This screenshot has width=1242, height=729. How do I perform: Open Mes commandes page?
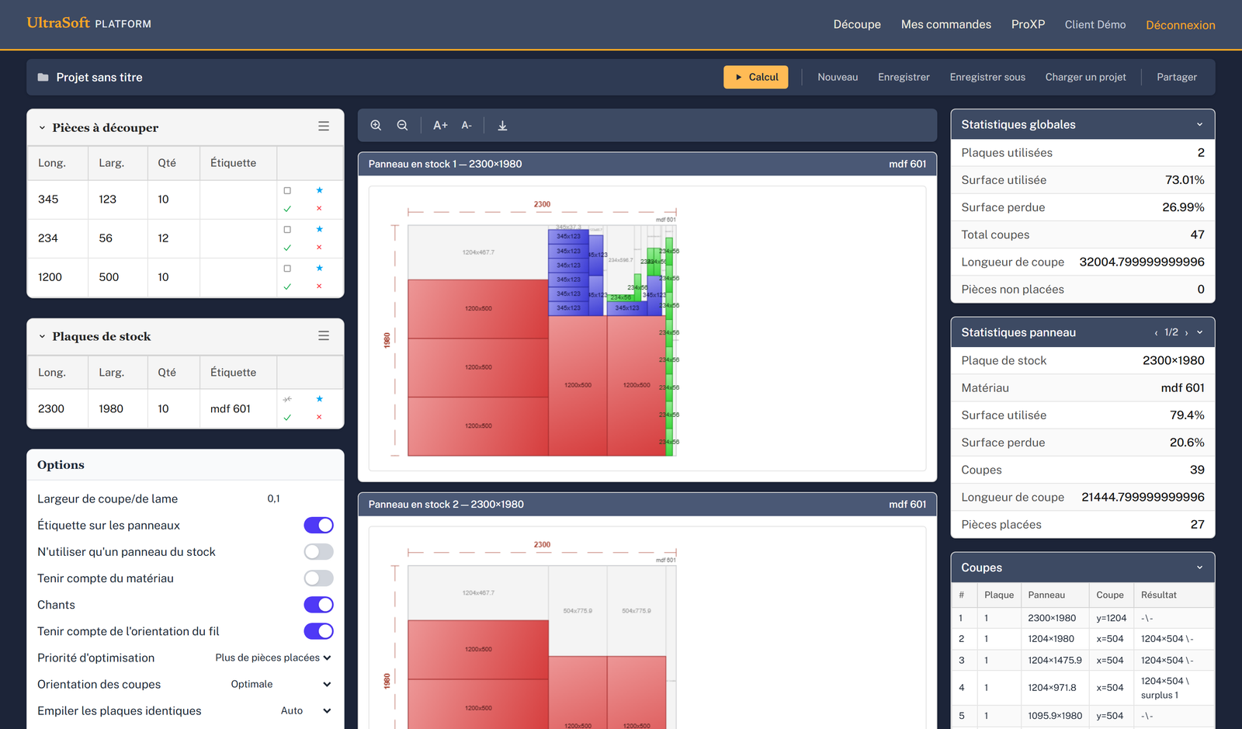pyautogui.click(x=945, y=25)
